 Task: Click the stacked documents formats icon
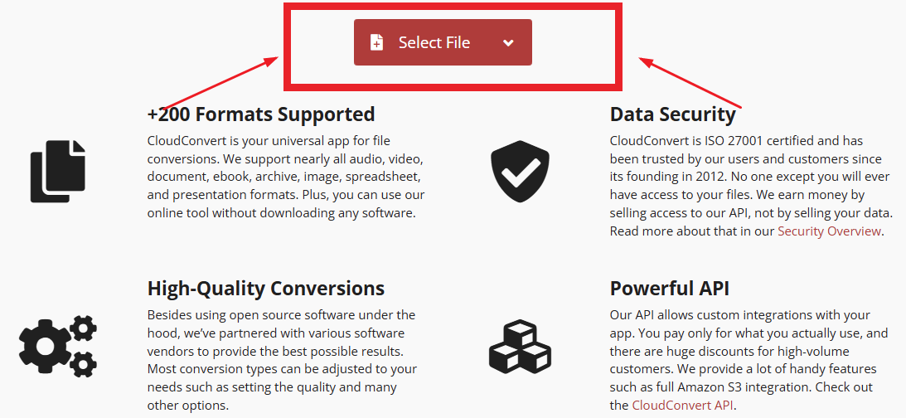click(58, 172)
